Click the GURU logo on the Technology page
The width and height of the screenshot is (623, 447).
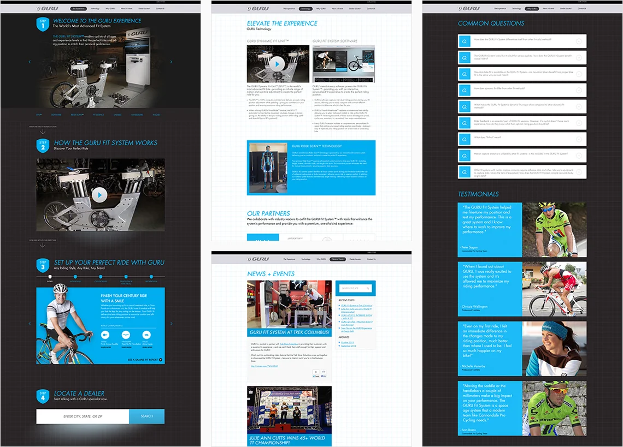point(258,8)
